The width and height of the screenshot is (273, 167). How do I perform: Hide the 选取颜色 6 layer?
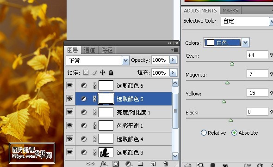click(x=70, y=85)
